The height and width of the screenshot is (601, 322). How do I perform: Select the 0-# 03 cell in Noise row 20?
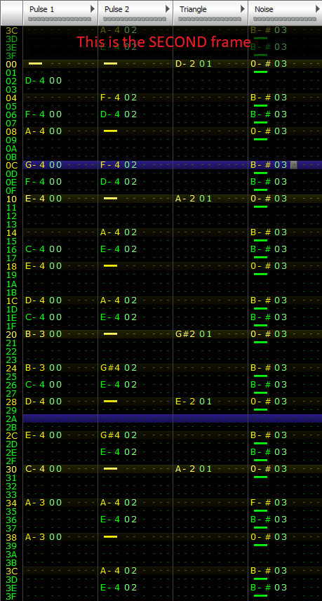point(269,333)
